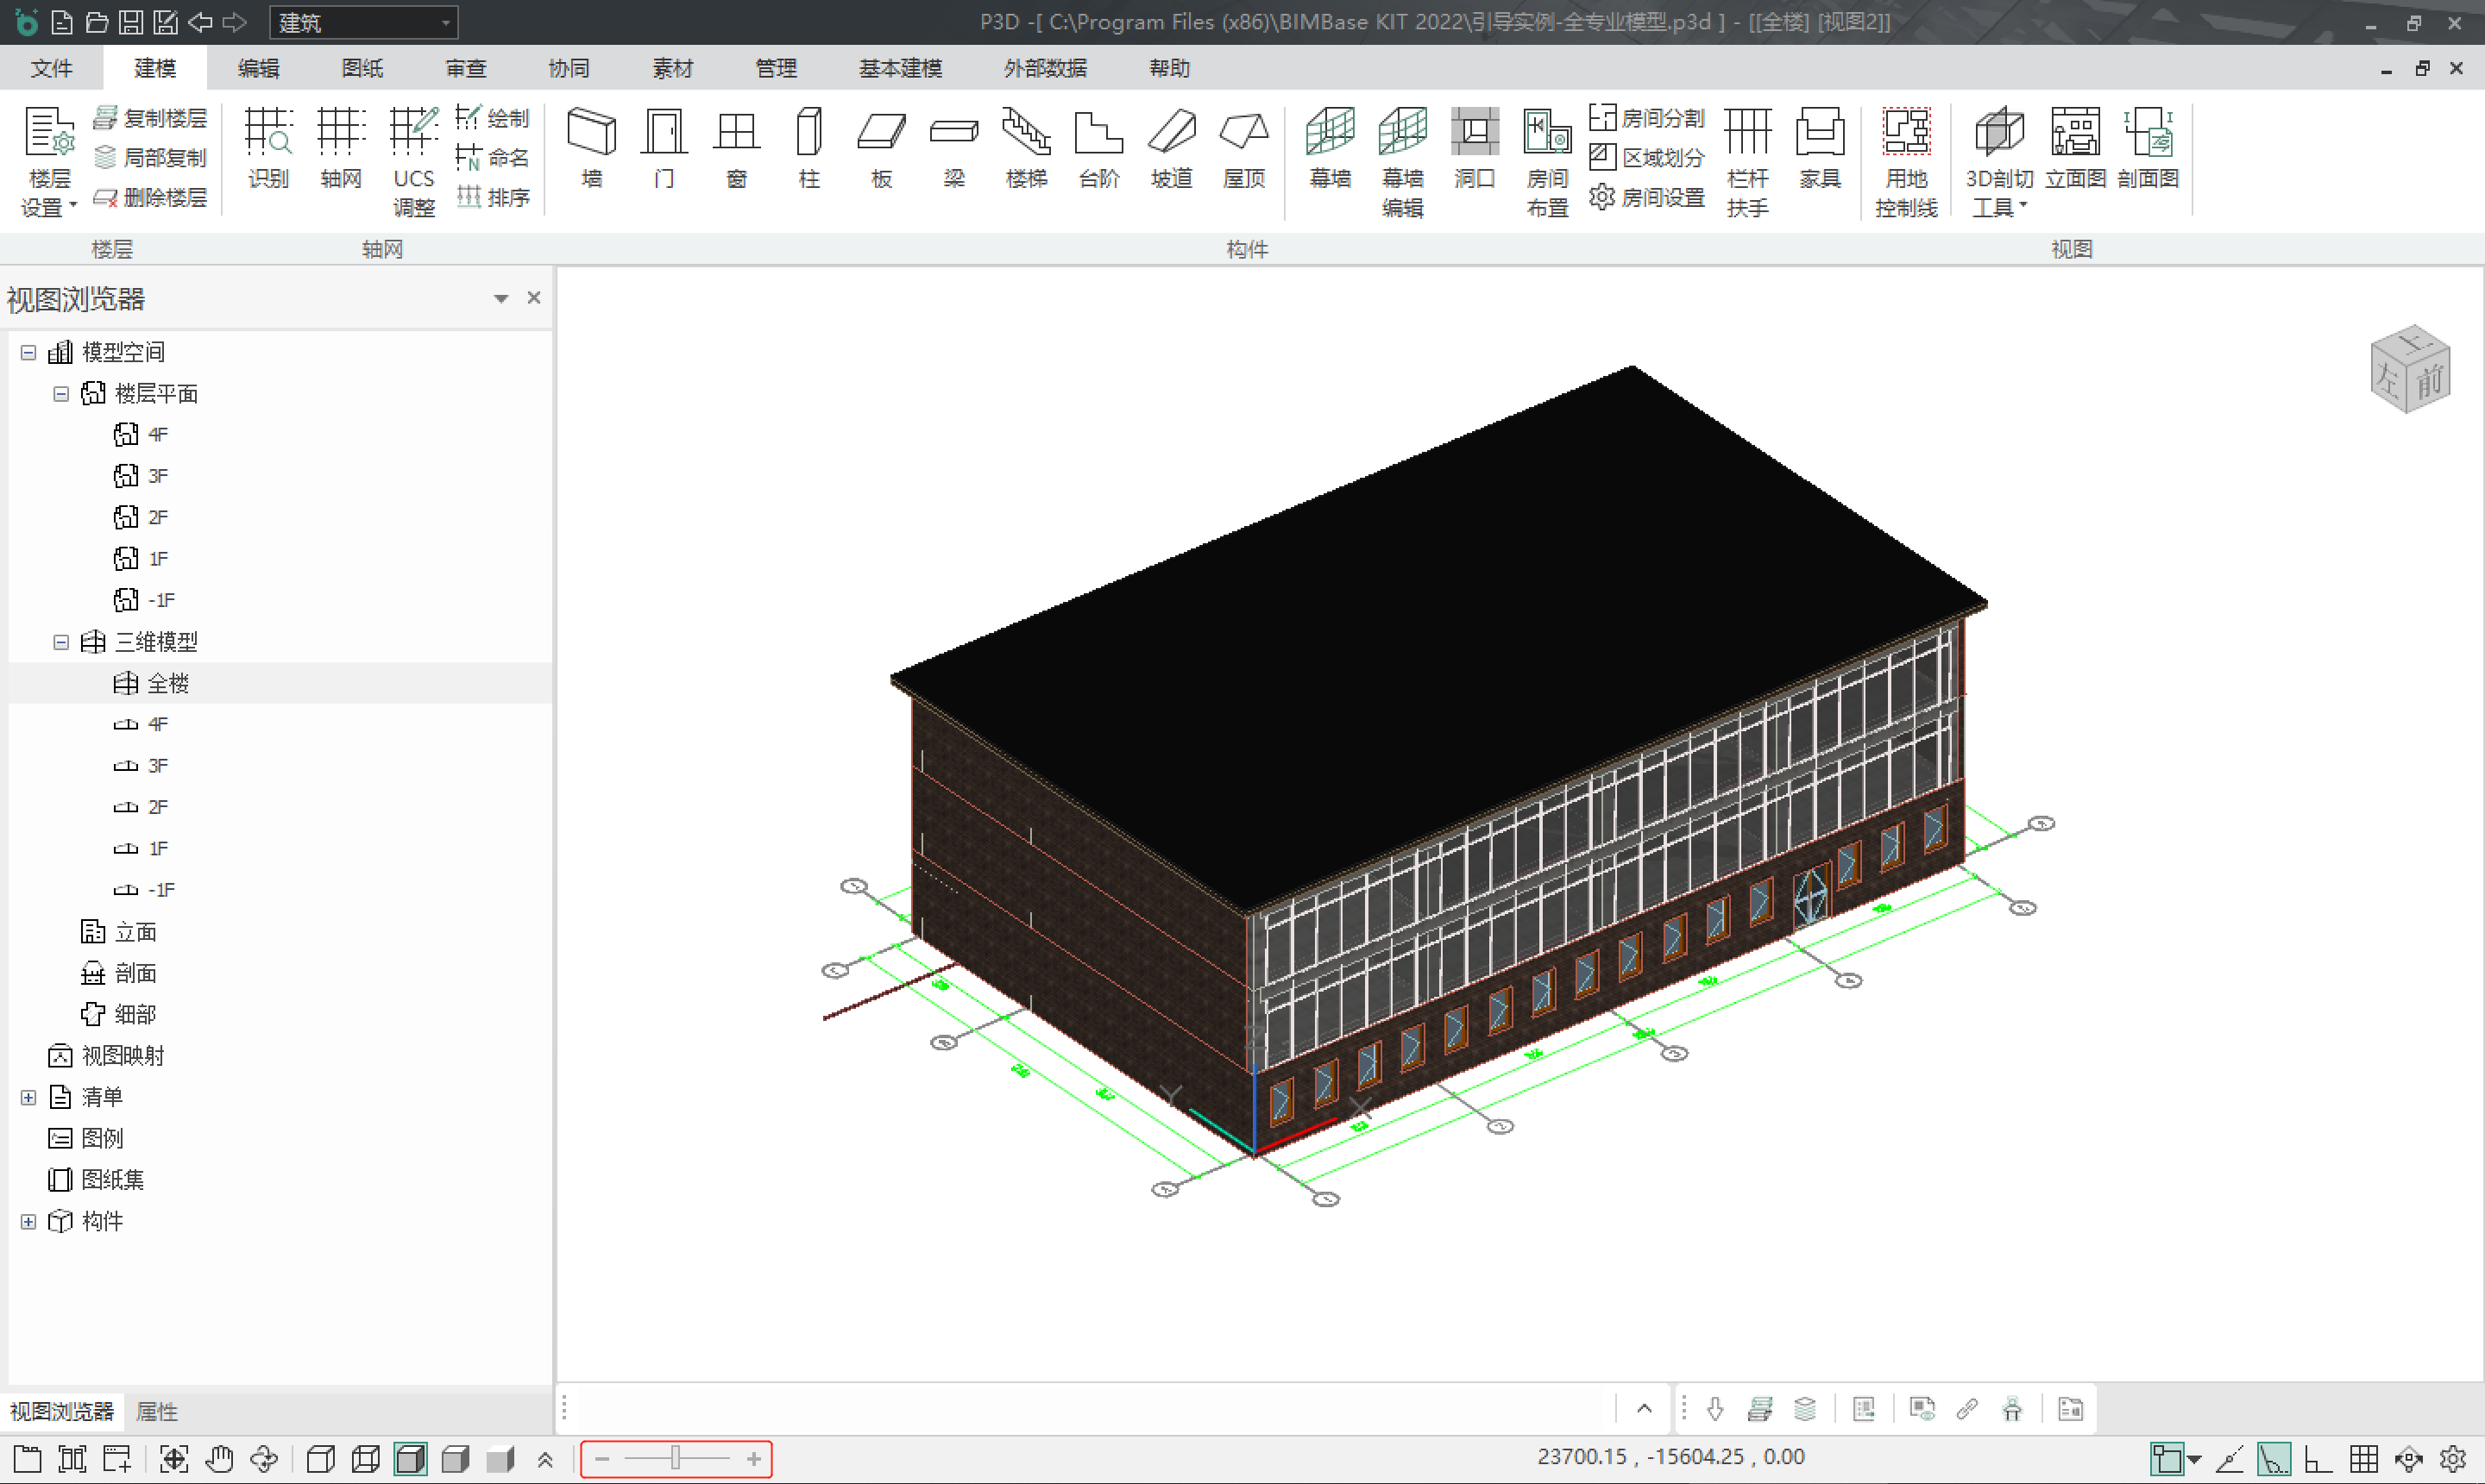The height and width of the screenshot is (1484, 2485).
Task: Expand the 清单 tree node
Action: coord(29,1097)
